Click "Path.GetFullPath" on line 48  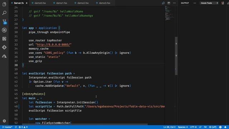tap(70, 106)
